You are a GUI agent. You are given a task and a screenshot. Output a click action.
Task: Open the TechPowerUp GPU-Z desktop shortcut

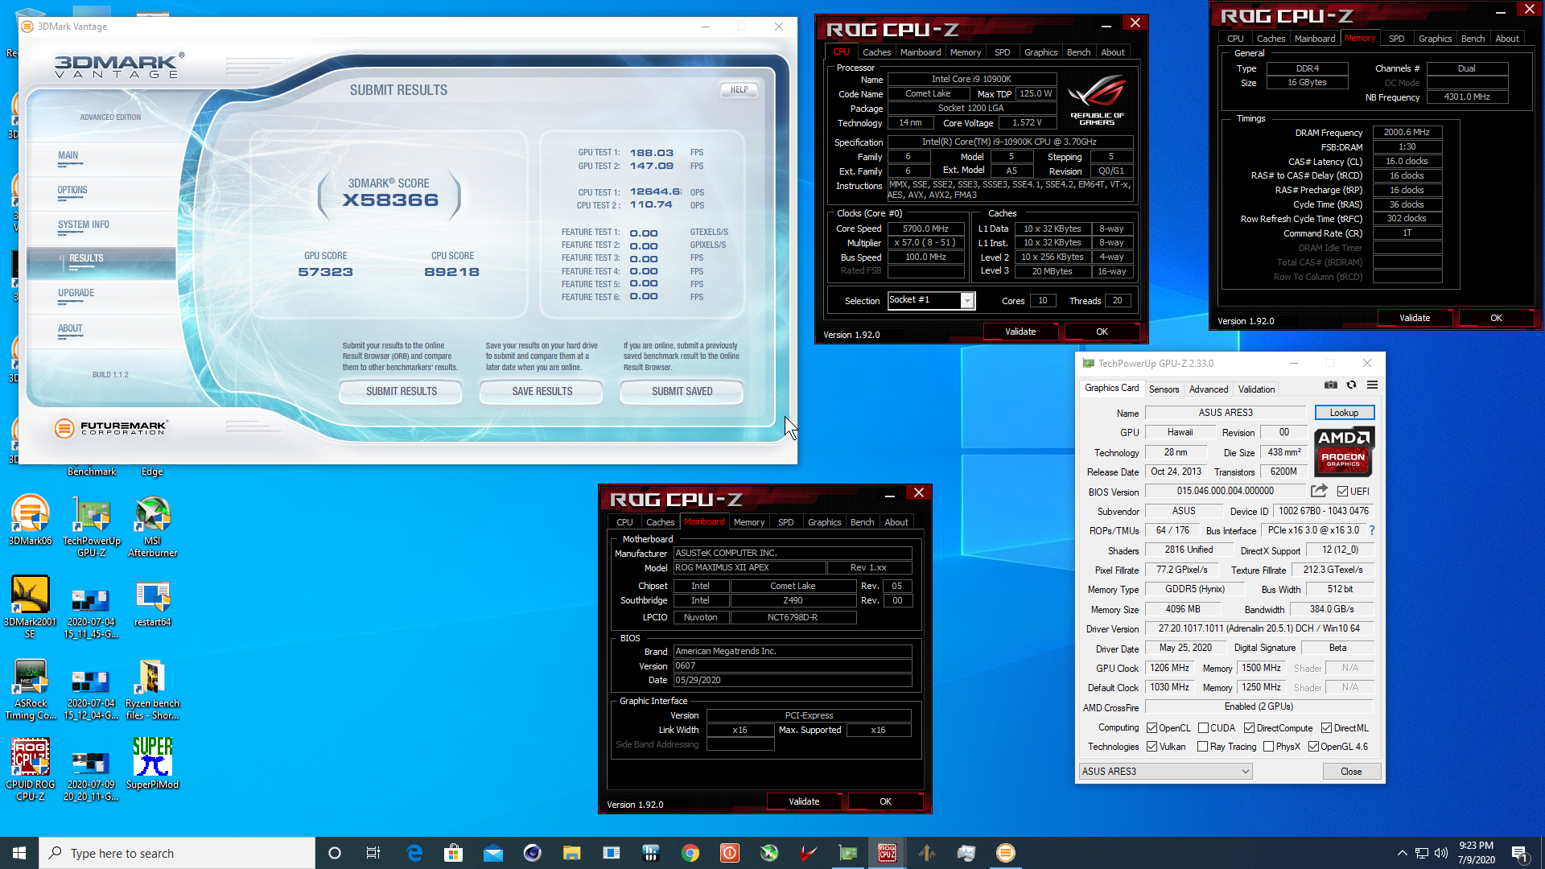click(92, 527)
